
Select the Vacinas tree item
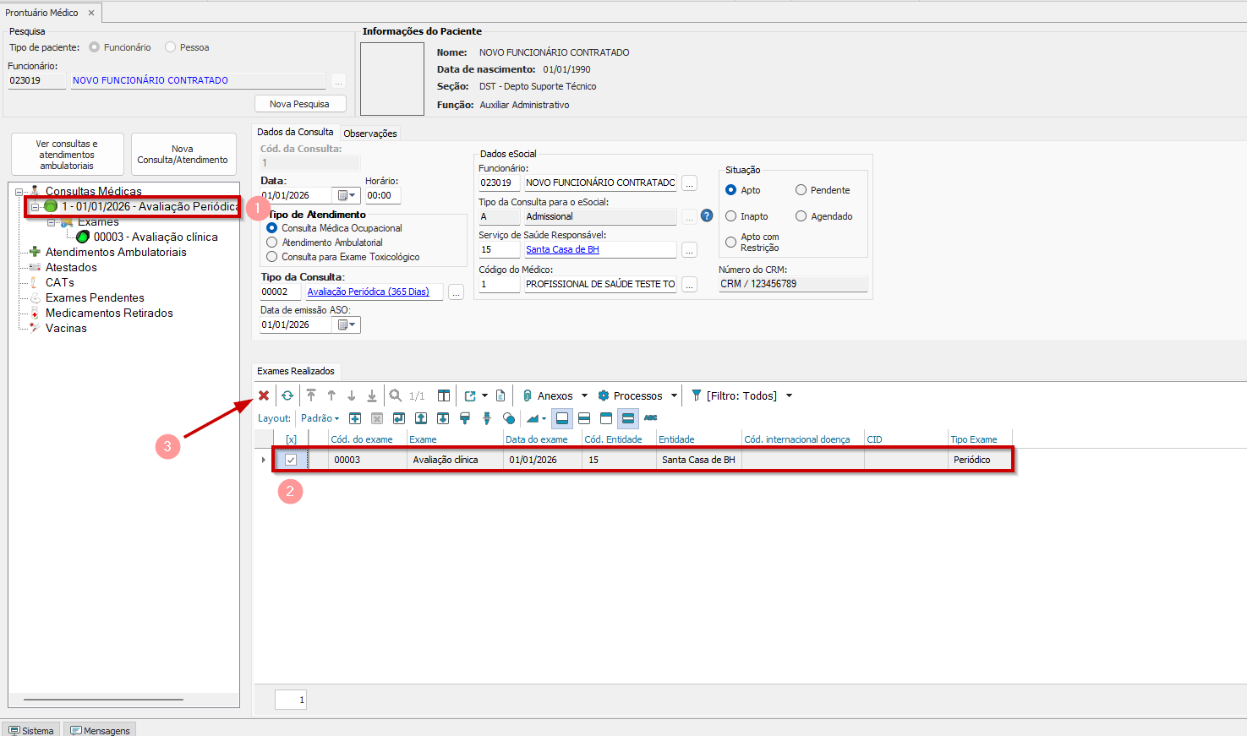(x=66, y=328)
